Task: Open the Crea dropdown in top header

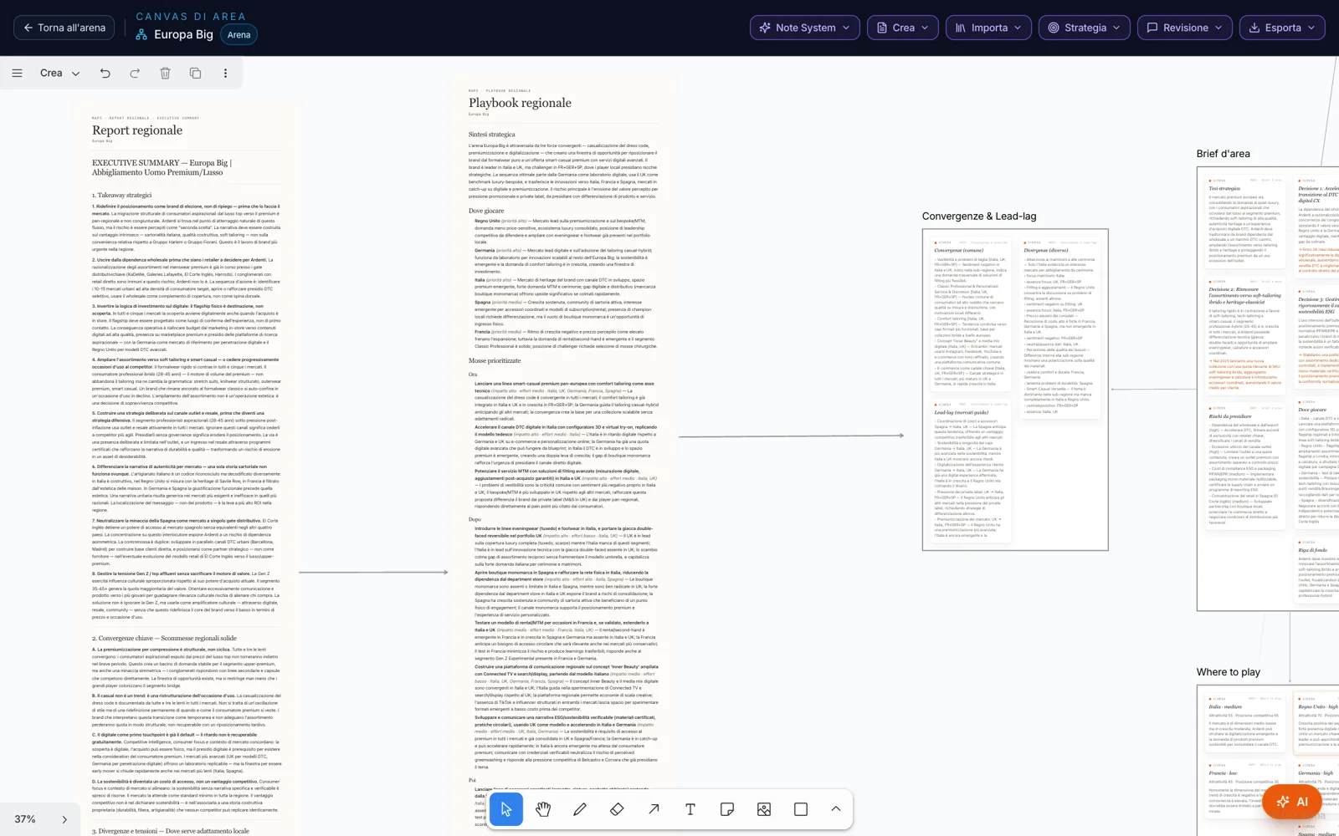Action: [x=902, y=28]
